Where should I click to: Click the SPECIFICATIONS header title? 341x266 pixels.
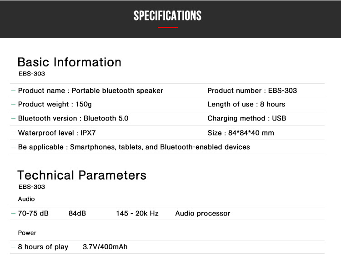(x=167, y=16)
